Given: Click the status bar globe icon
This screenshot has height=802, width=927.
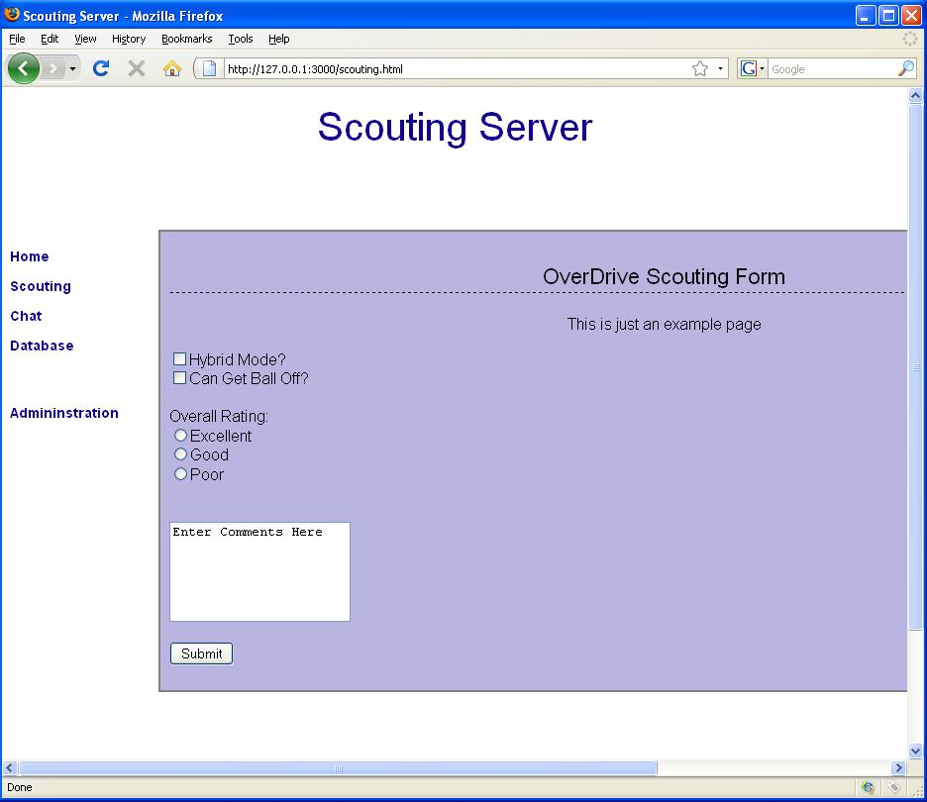Looking at the screenshot, I should pyautogui.click(x=868, y=786).
